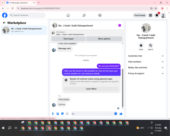Expand the Privacy & support section
This screenshot has height=136, width=170.
coord(146,73)
